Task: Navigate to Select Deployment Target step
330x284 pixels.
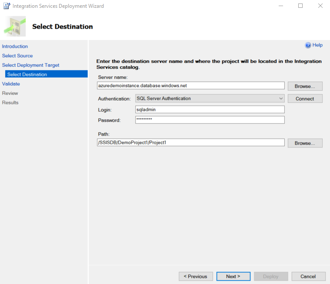Action: tap(30, 65)
